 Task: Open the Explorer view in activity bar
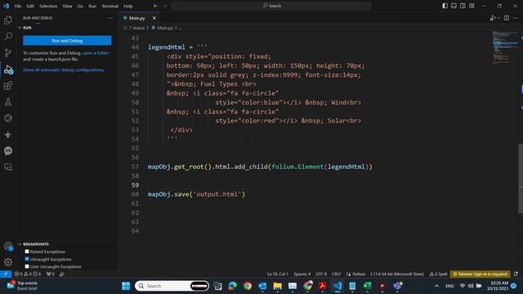pos(8,20)
